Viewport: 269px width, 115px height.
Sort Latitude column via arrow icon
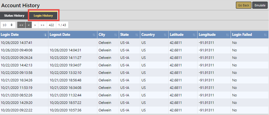pyautogui.click(x=194, y=35)
